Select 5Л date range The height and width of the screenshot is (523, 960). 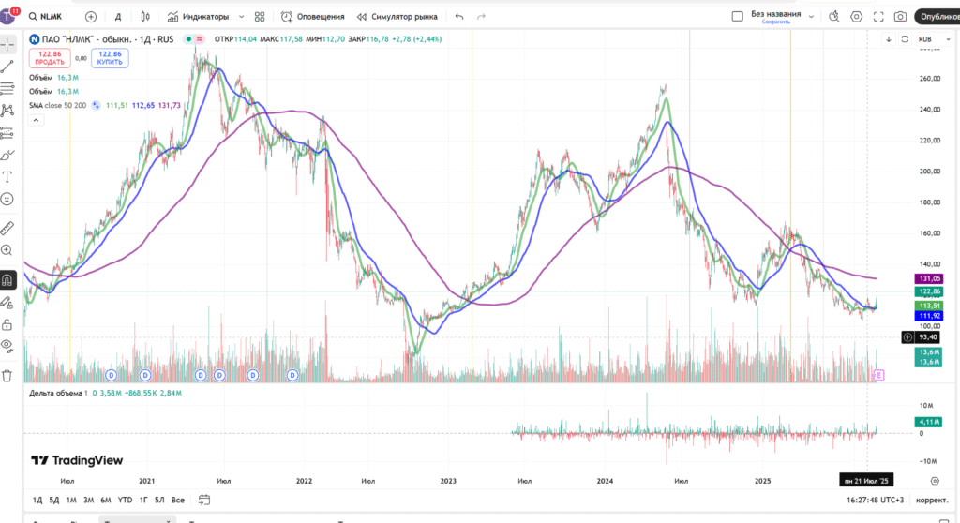(x=159, y=500)
